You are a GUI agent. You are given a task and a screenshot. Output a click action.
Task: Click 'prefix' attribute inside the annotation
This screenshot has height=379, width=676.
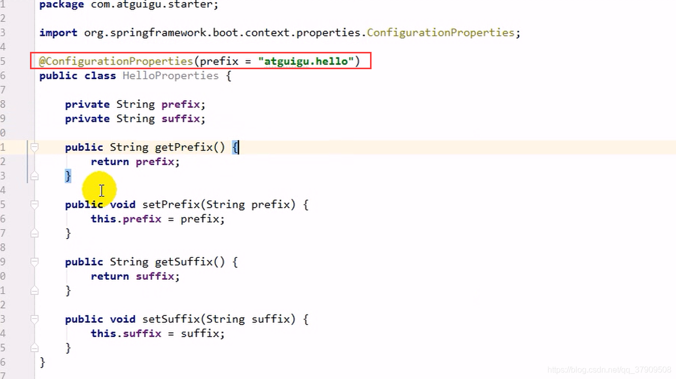[219, 62]
